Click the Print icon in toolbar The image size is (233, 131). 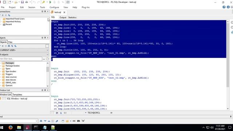[27, 2]
